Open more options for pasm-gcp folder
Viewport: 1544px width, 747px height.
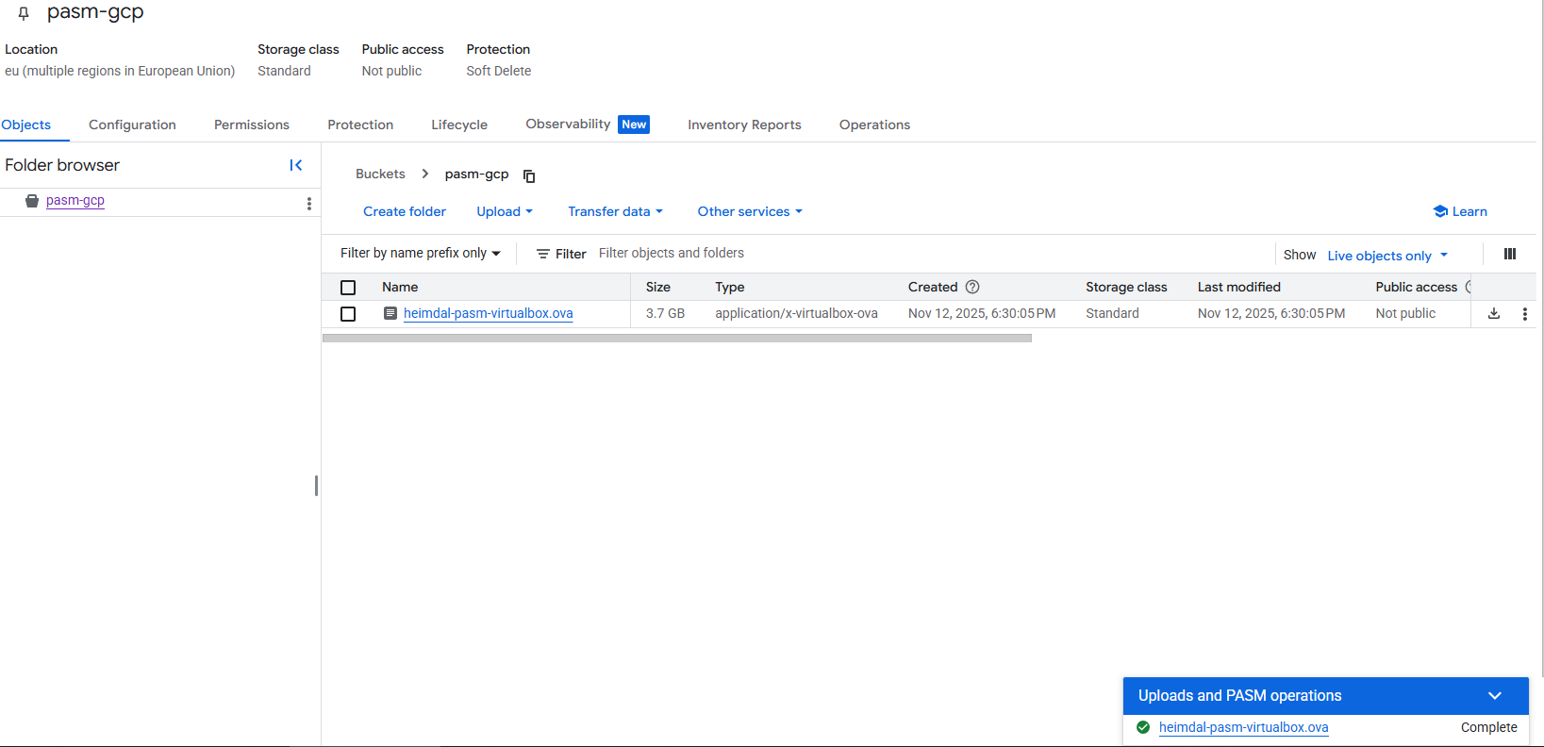(x=309, y=203)
